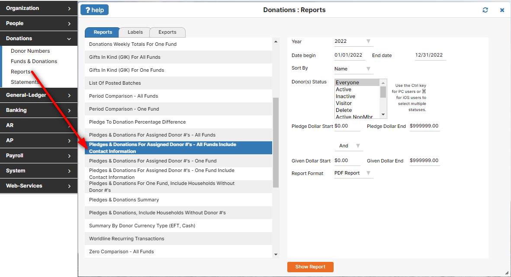Select Zero Comparison - All Funds report
This screenshot has width=511, height=277.
[x=178, y=252]
